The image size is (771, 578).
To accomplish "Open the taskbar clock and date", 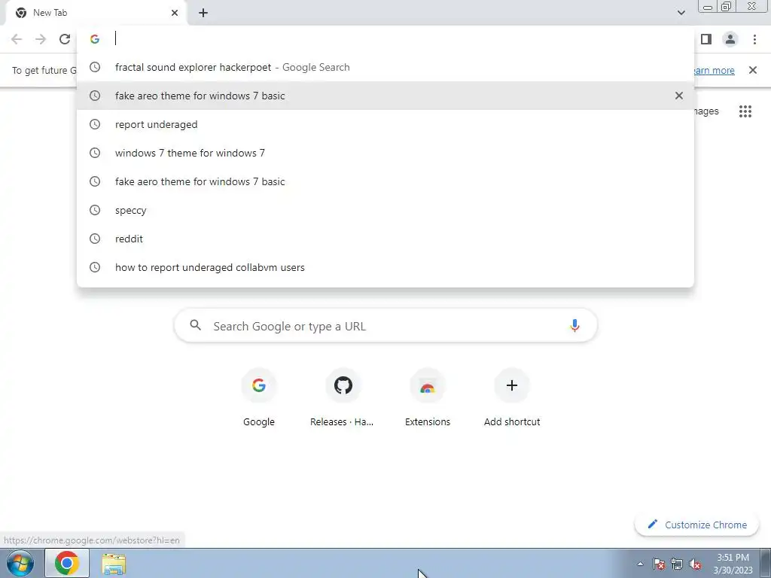I will [x=733, y=564].
